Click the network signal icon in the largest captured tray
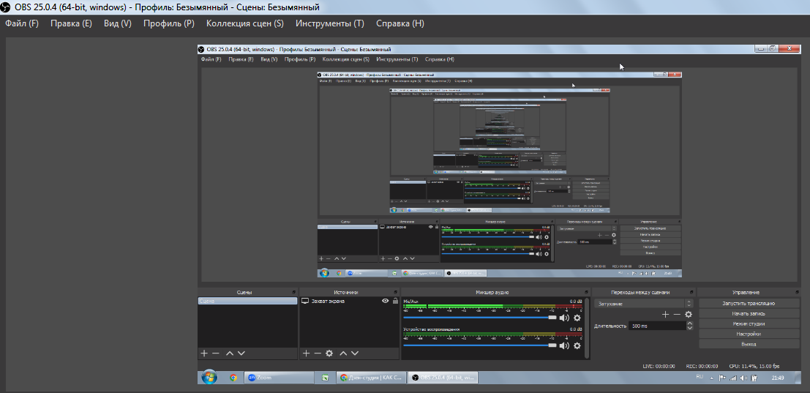This screenshot has height=393, width=810. [733, 378]
